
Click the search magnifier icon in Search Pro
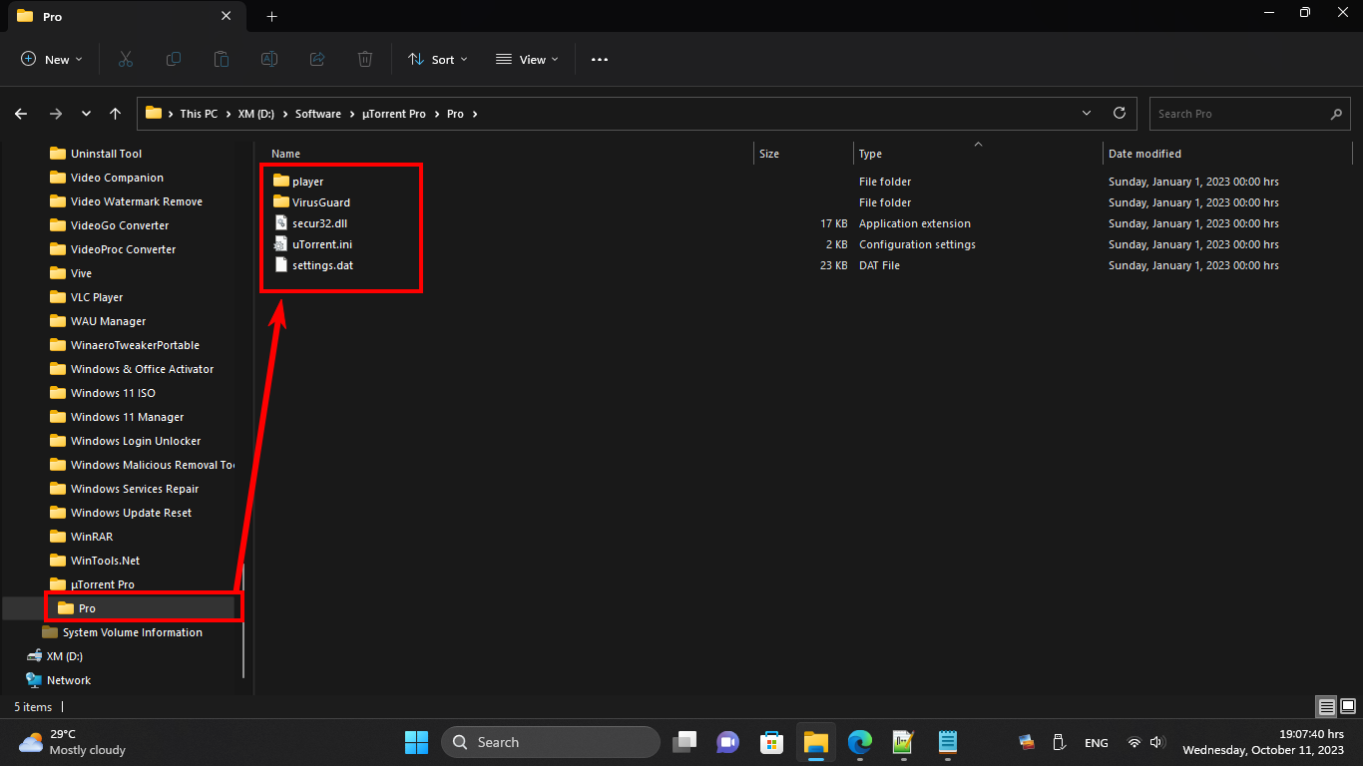1336,114
